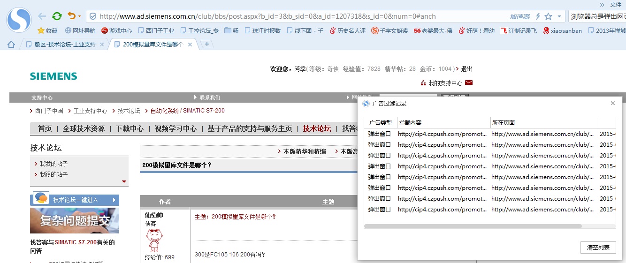Image resolution: width=626 pixels, height=263 pixels.
Task: Open the address bar history dropdown arrow
Action: coord(559,16)
